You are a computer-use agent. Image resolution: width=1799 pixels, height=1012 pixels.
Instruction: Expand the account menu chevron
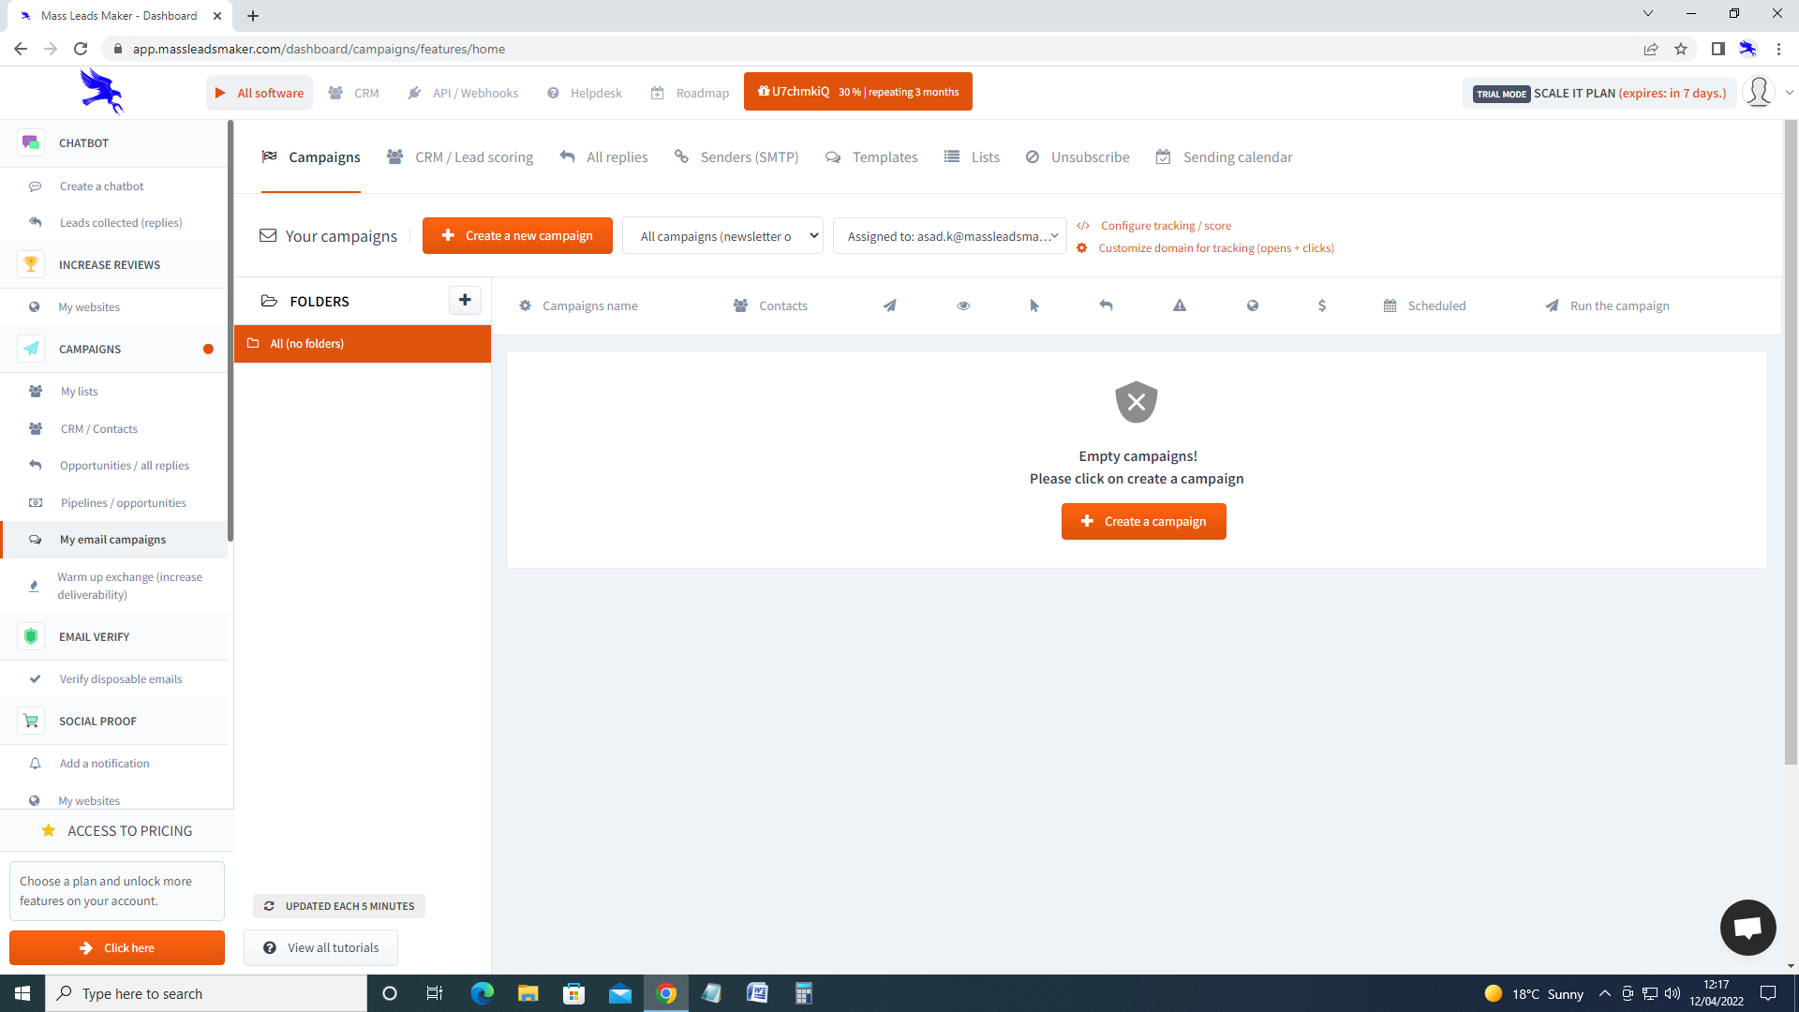(x=1790, y=92)
